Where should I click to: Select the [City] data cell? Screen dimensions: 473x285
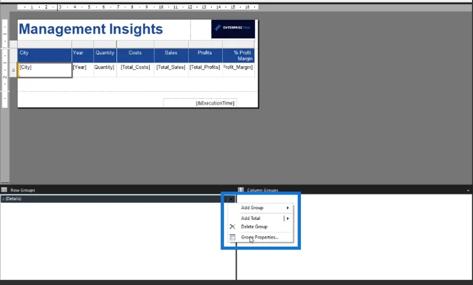[x=45, y=70]
